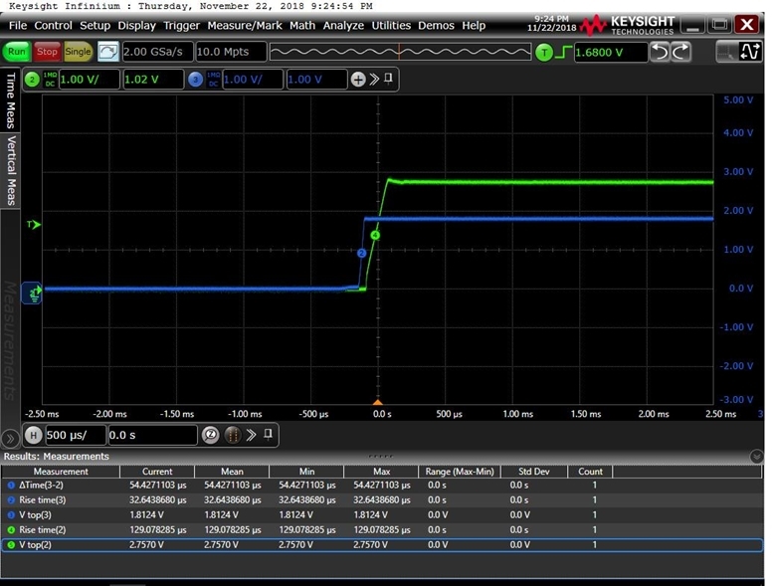
Task: Toggle the horizontal H button
Action: 34,435
